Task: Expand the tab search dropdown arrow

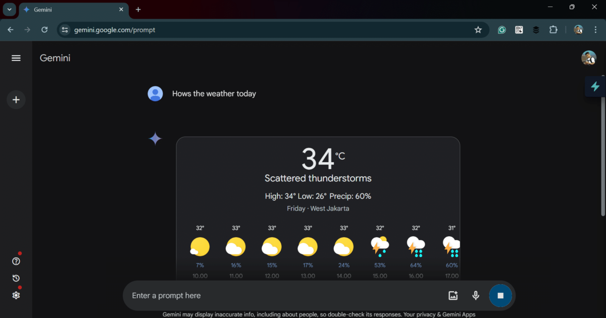Action: point(9,10)
